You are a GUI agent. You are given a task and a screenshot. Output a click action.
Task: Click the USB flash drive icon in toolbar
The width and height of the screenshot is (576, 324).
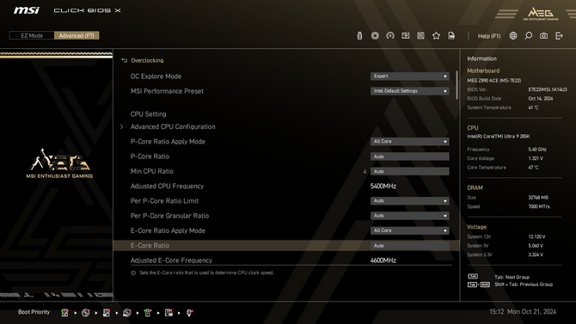359,35
